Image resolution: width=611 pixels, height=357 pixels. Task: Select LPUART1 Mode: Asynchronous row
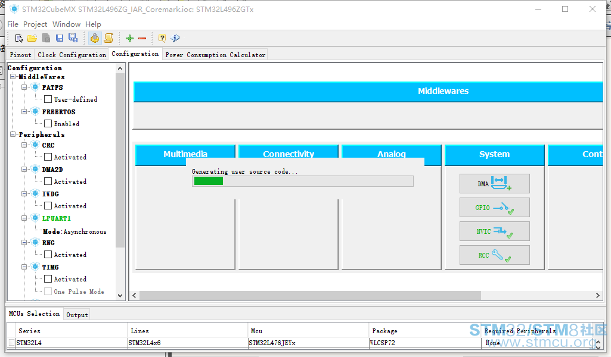click(75, 231)
